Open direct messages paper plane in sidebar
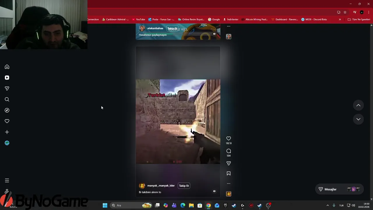The image size is (373, 210). pos(7,88)
